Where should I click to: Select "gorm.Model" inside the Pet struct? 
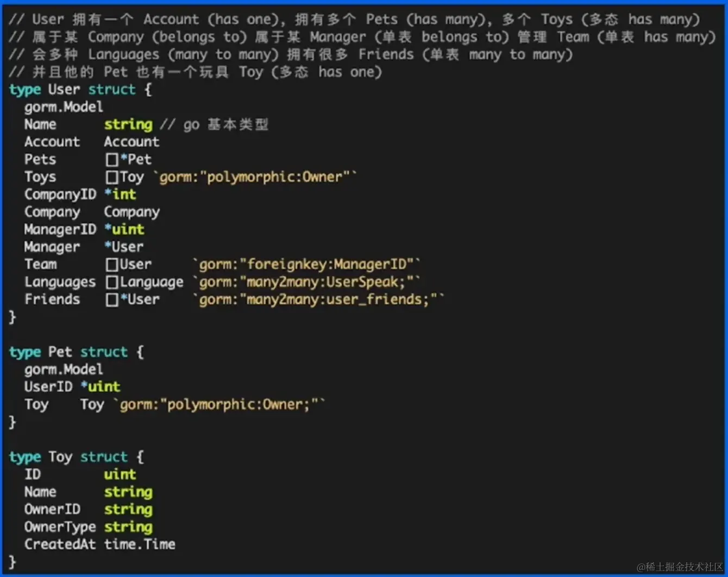click(x=64, y=369)
